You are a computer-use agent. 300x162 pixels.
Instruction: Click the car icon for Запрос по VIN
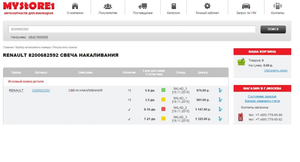click(x=246, y=6)
